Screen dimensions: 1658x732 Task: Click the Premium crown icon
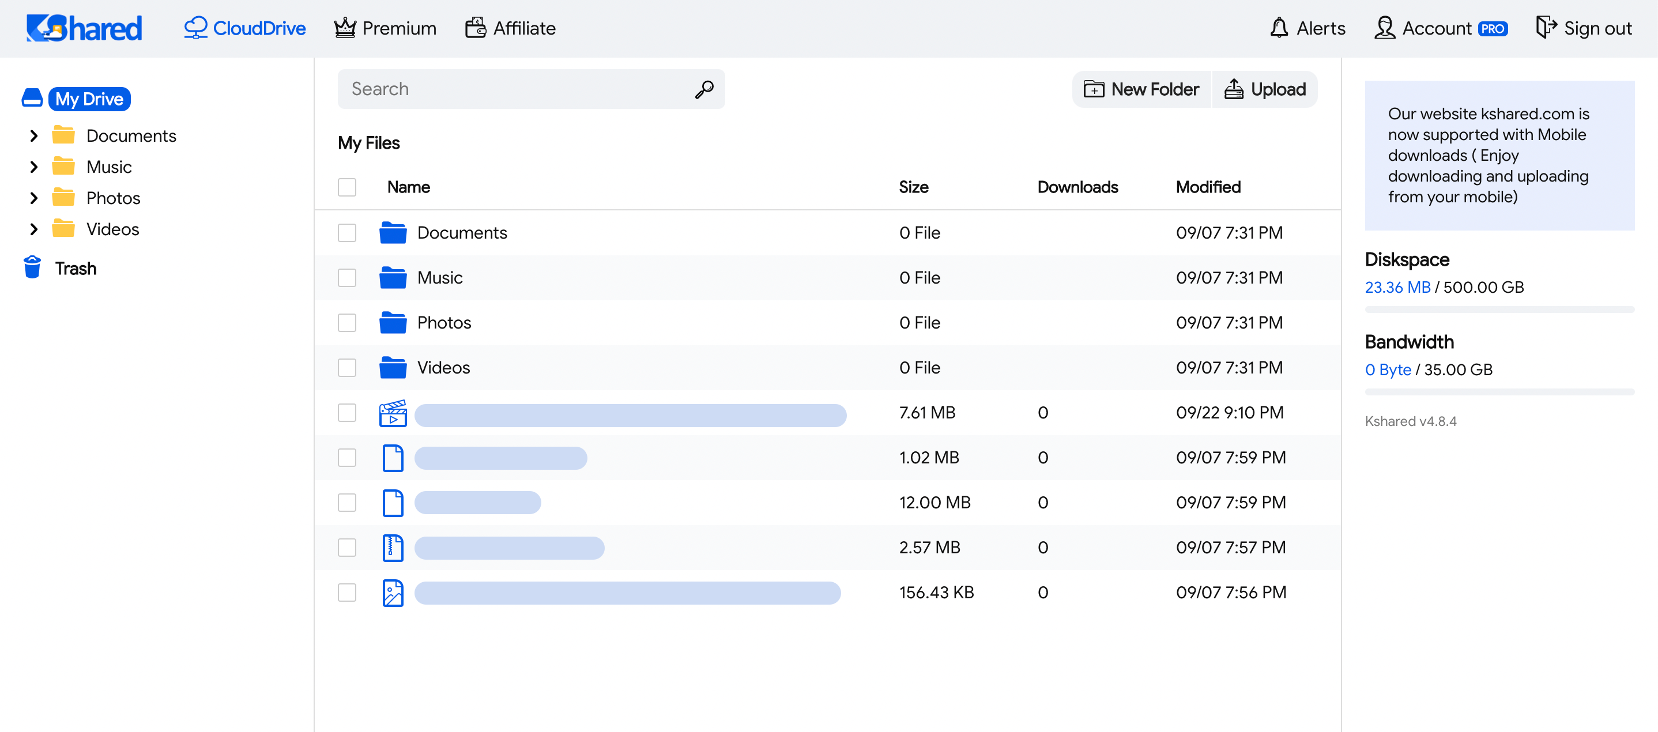pyautogui.click(x=345, y=28)
